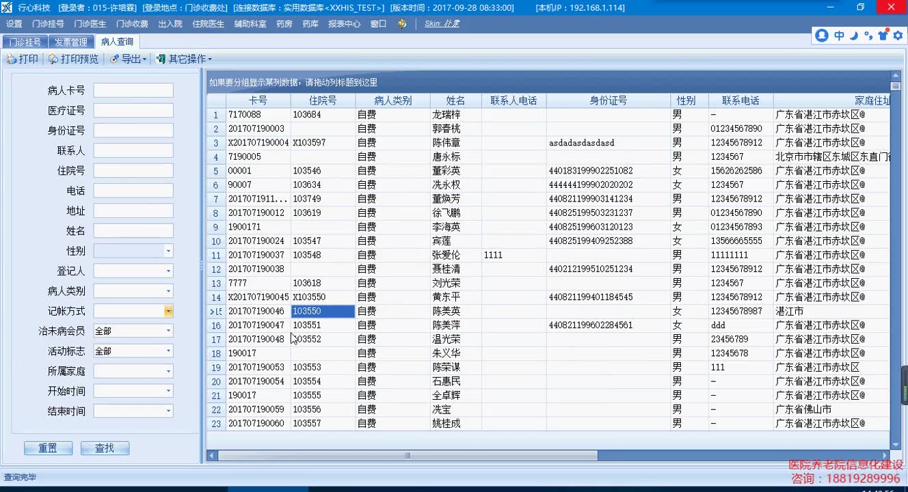
Task: Click the Skin link in menu bar
Action: [x=442, y=24]
